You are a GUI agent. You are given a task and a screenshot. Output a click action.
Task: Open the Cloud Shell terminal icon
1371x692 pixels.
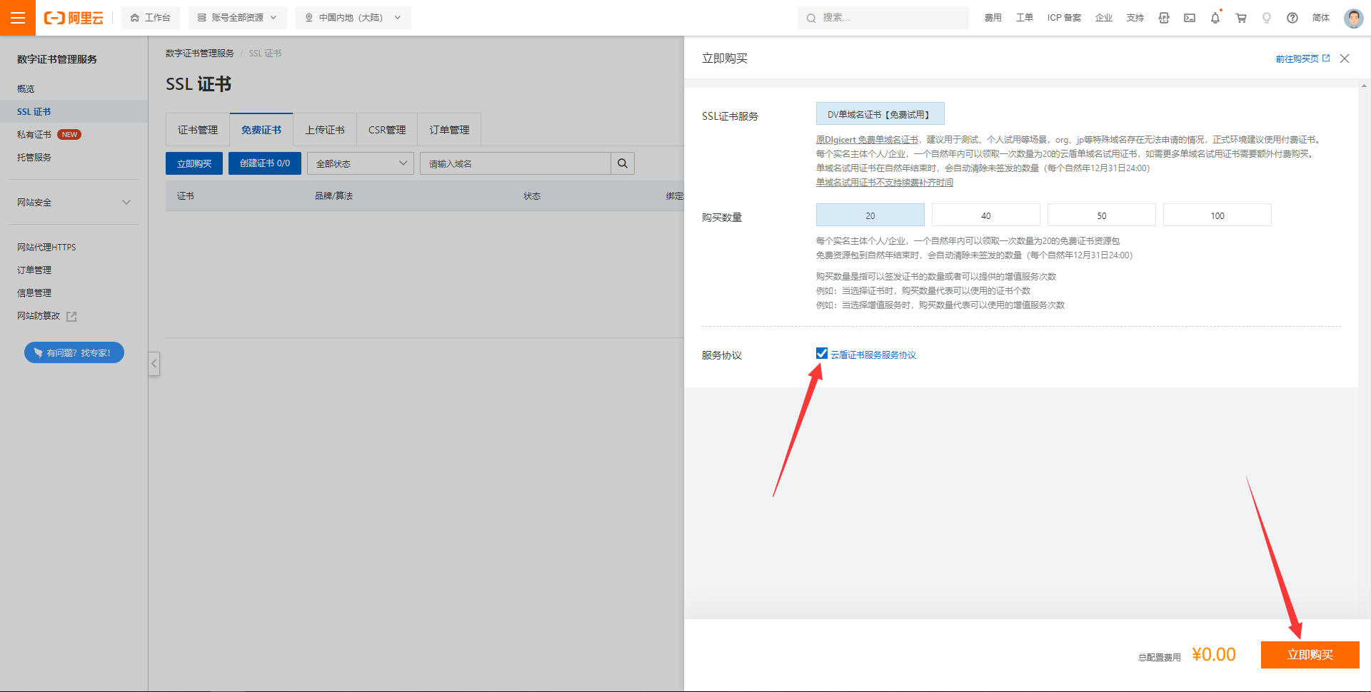coord(1190,18)
